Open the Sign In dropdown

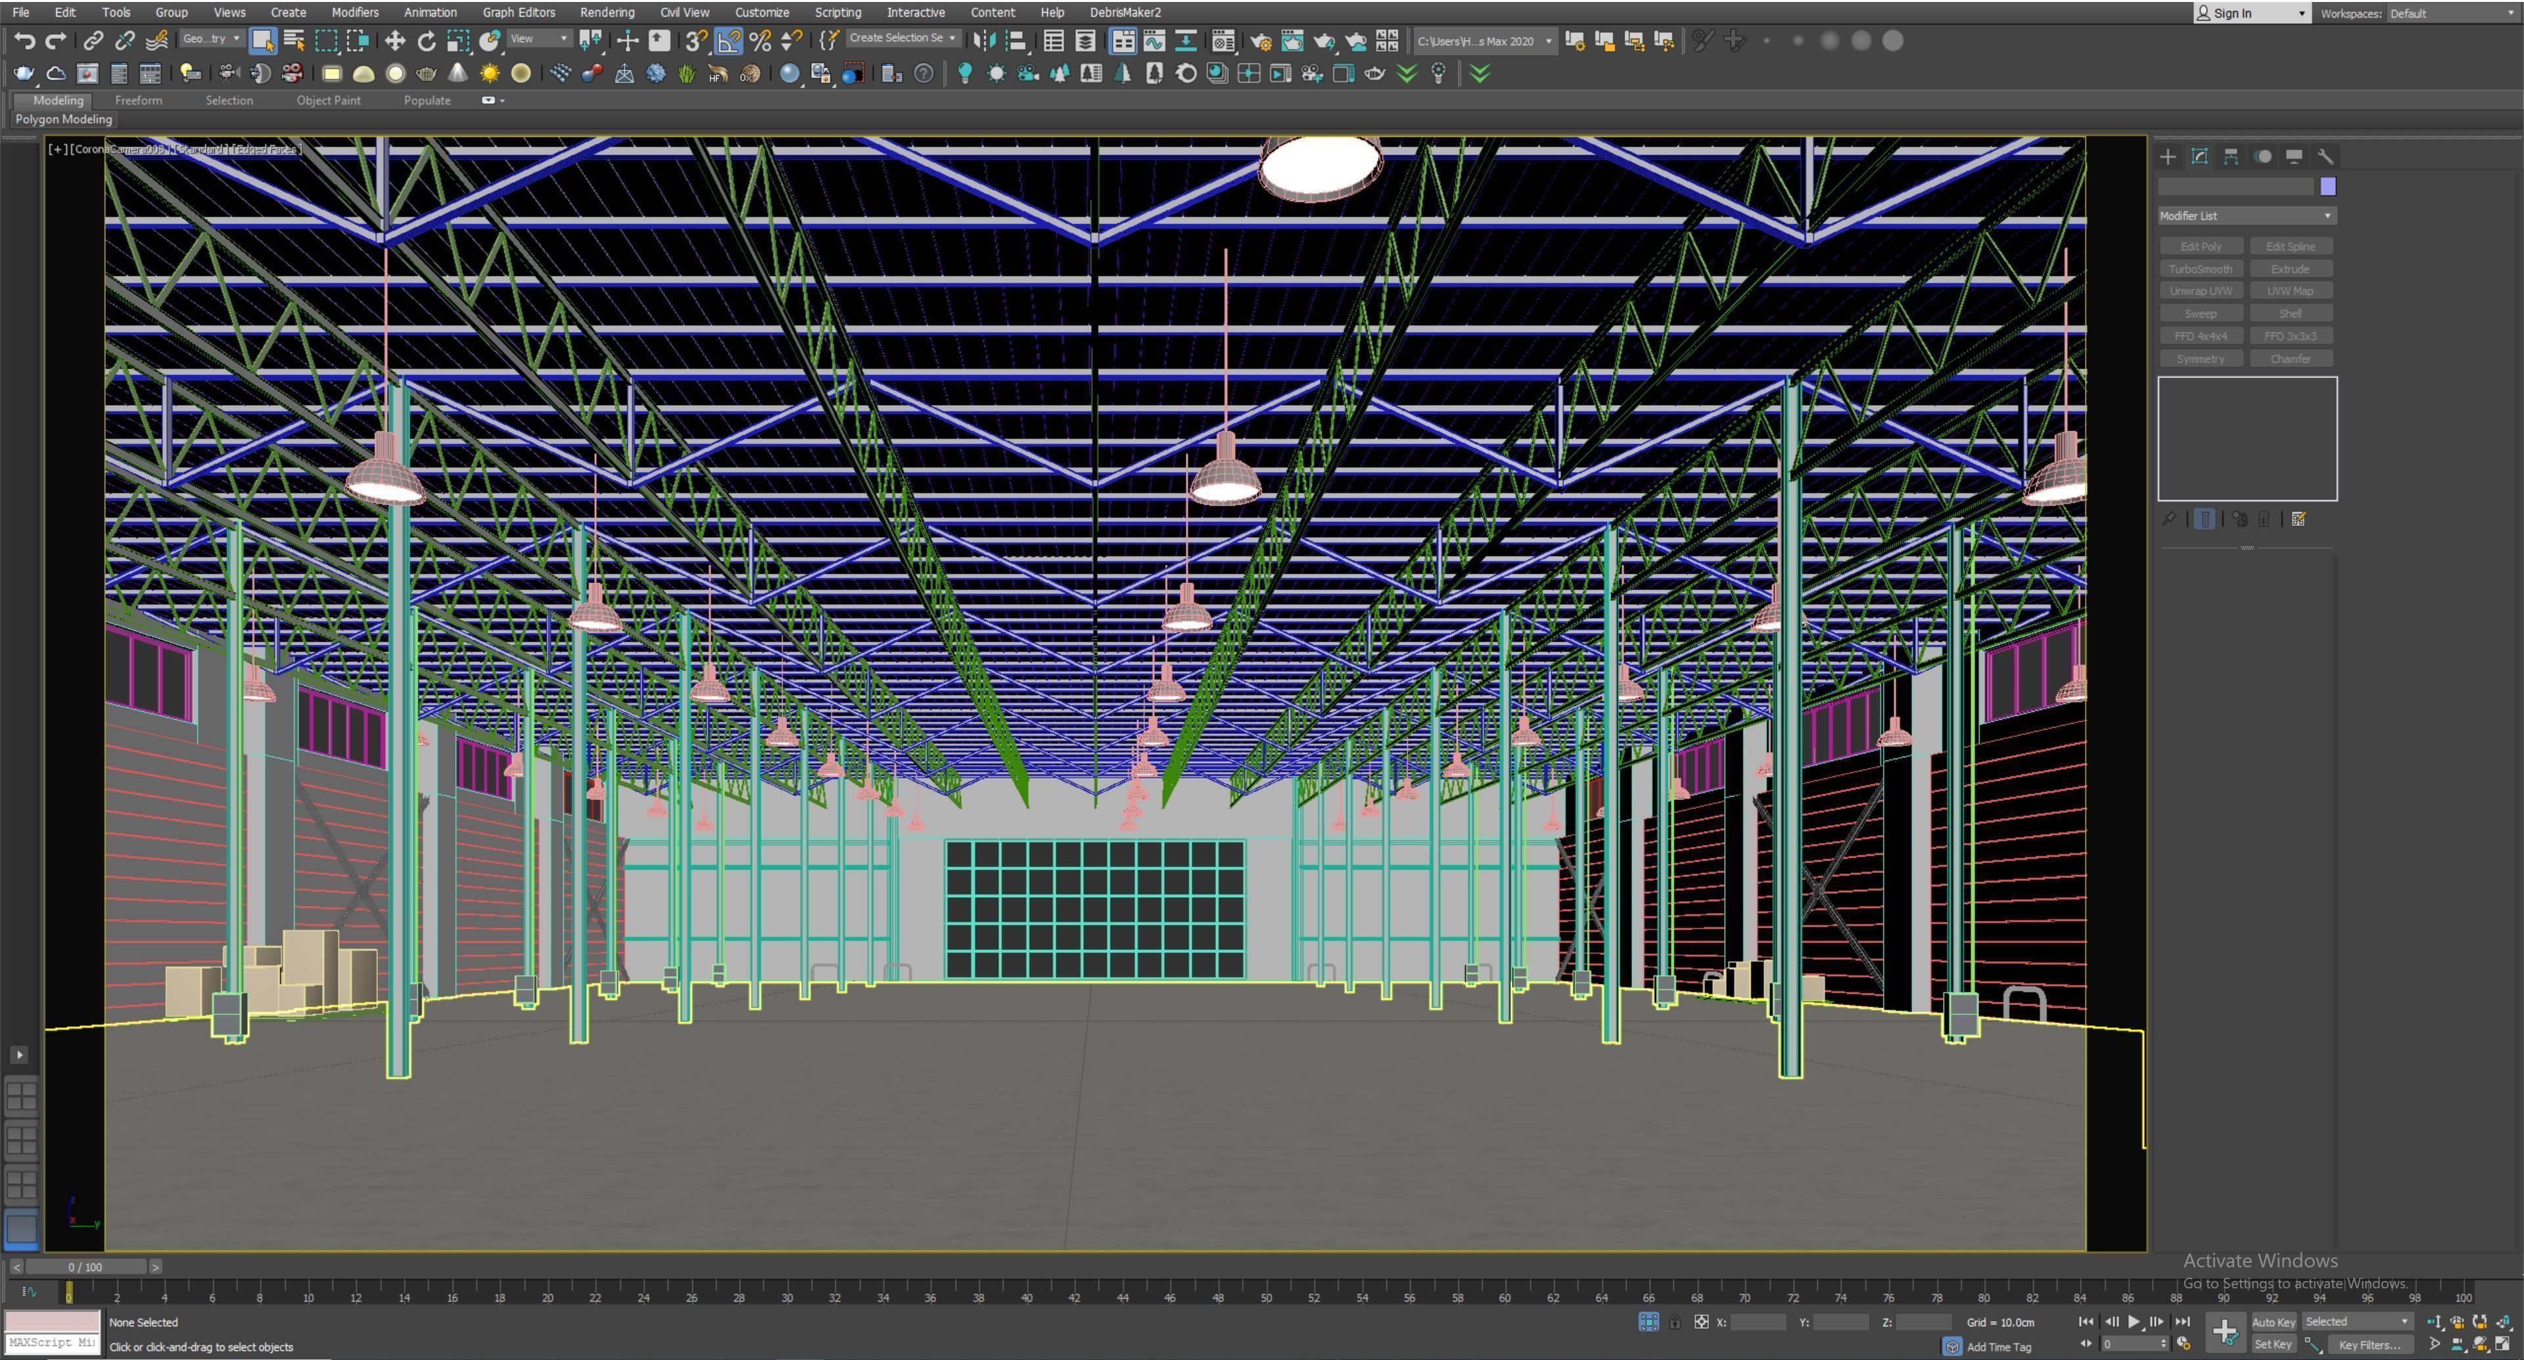[x=2252, y=12]
